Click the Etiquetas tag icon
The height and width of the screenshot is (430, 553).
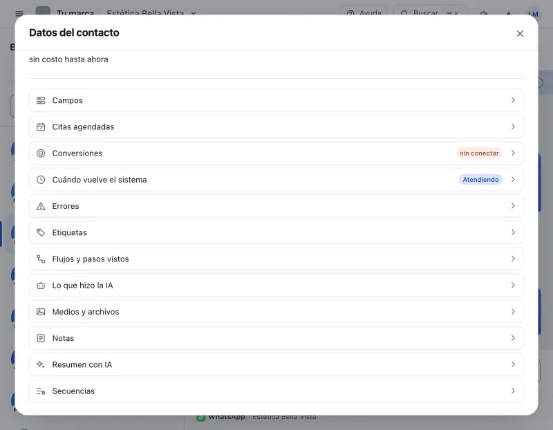click(x=41, y=233)
